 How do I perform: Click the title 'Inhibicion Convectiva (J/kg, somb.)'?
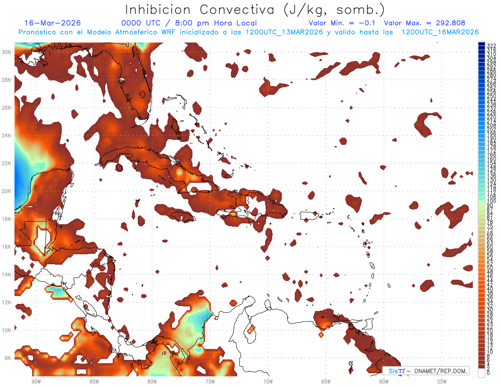point(255,10)
